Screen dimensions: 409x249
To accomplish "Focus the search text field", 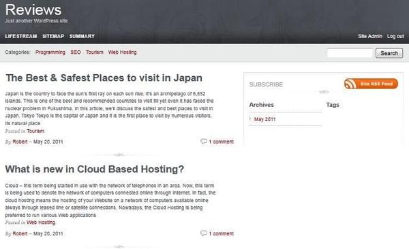I will [350, 53].
